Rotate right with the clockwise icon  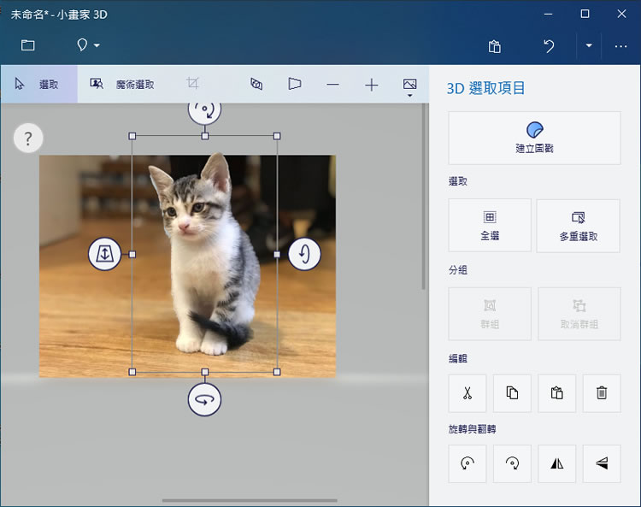[x=512, y=463]
